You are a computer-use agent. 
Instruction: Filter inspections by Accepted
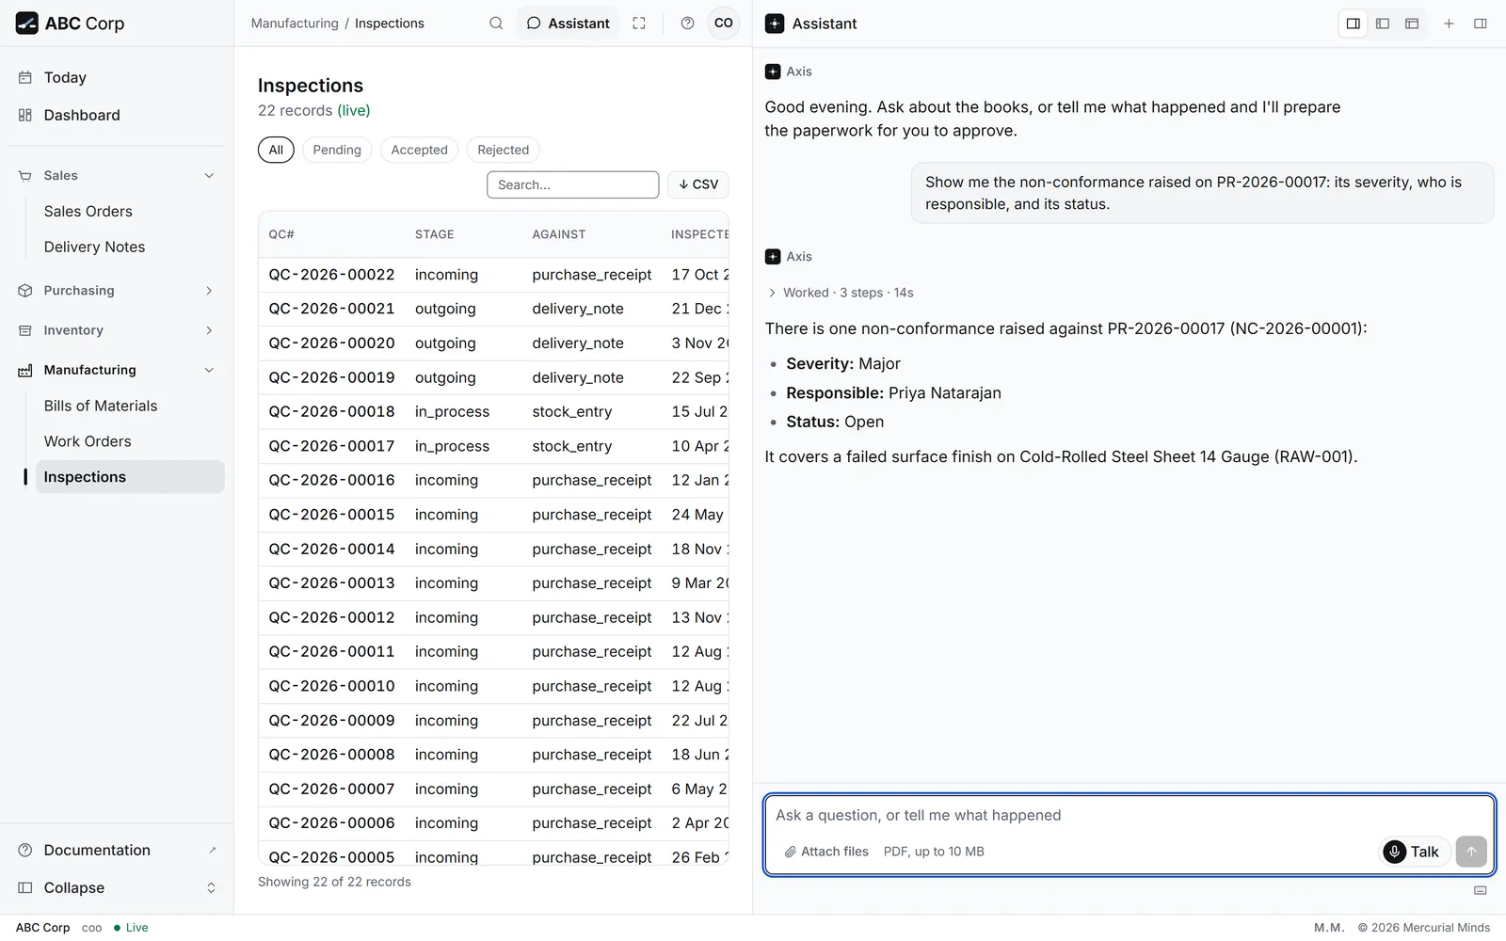[419, 150]
